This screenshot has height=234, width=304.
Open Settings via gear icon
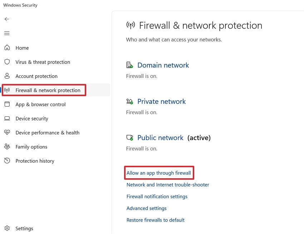pos(7,228)
